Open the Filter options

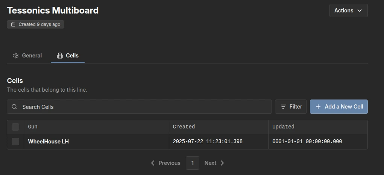point(291,107)
